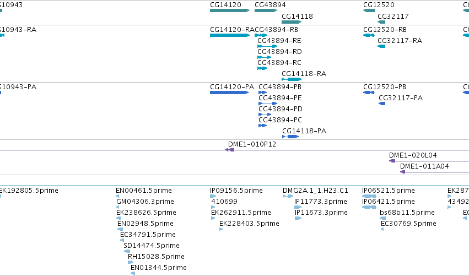This screenshot has height=276, width=469.
Task: Select EST RH15028.5prime
Action: 131,263
